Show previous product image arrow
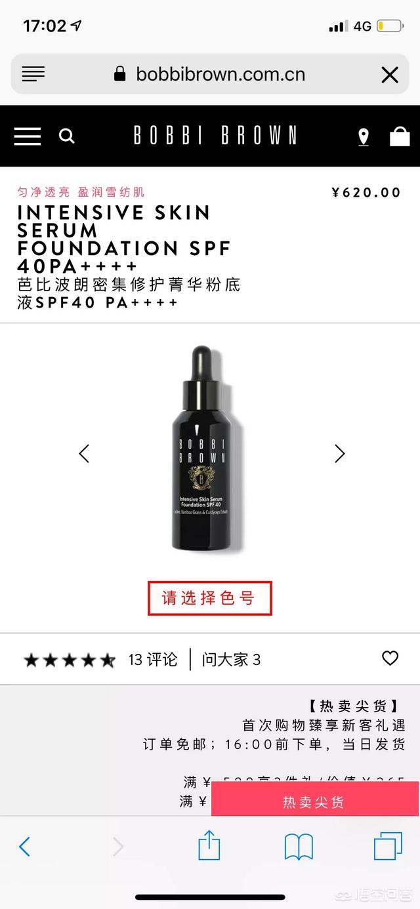This screenshot has height=909, width=420. (84, 453)
